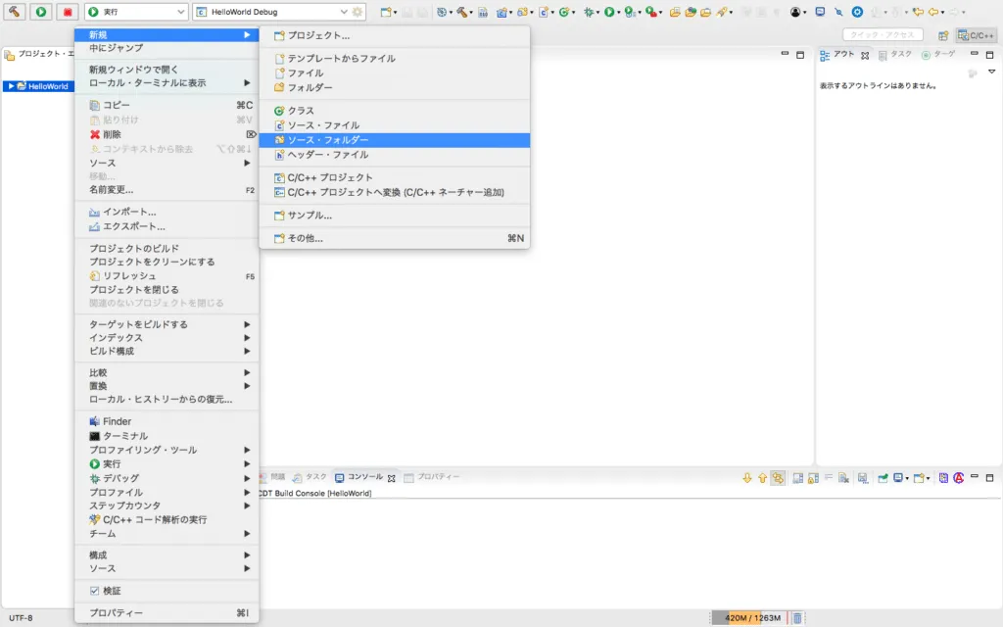This screenshot has width=1003, height=627.
Task: Toggle console scroll lock highlighted icon
Action: click(x=778, y=478)
